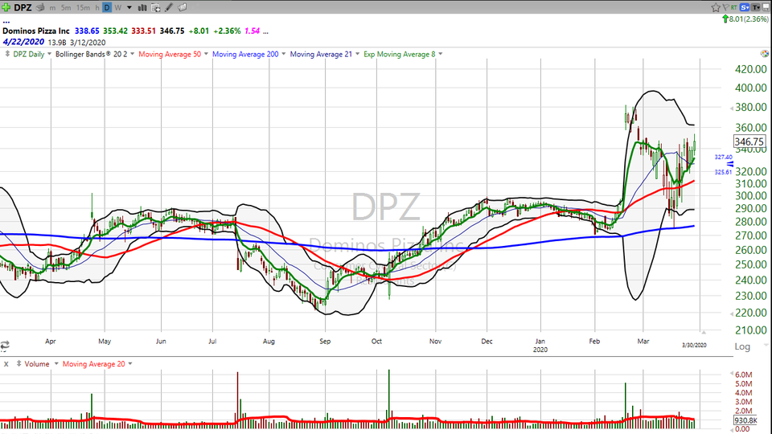Click the Volume indicator label
The height and width of the screenshot is (434, 772).
click(x=37, y=364)
